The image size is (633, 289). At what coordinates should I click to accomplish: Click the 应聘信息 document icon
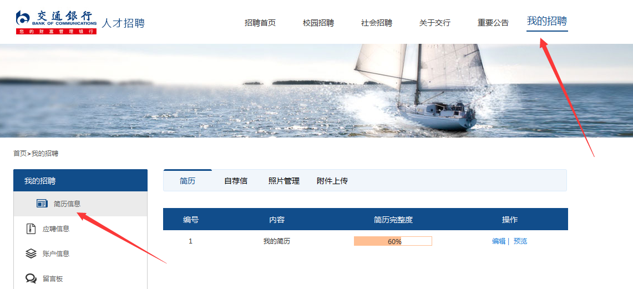click(x=31, y=229)
